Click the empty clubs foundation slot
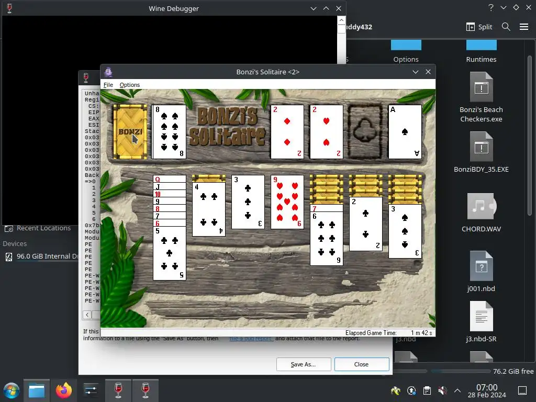The height and width of the screenshot is (402, 536). (365, 131)
